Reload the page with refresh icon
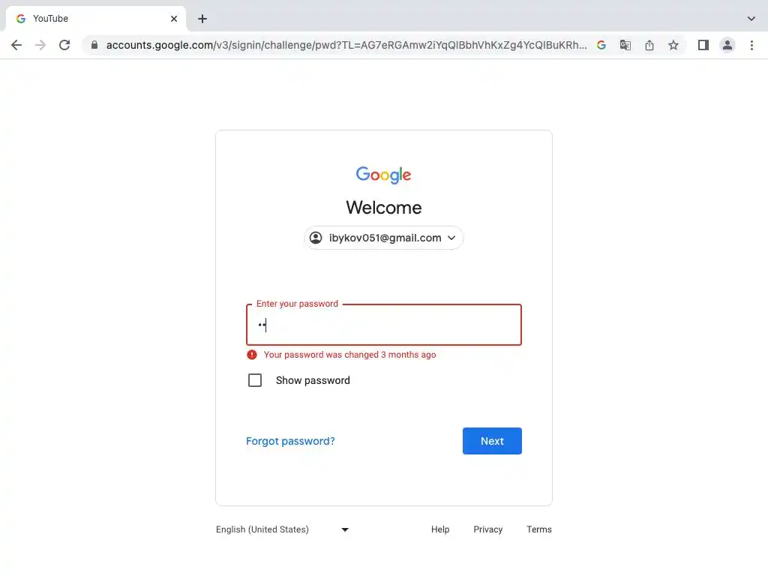 (64, 45)
